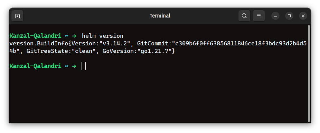
Task: Close the Terminal window
Action: coord(303,16)
